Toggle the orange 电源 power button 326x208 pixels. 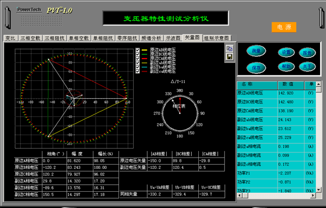point(284,27)
